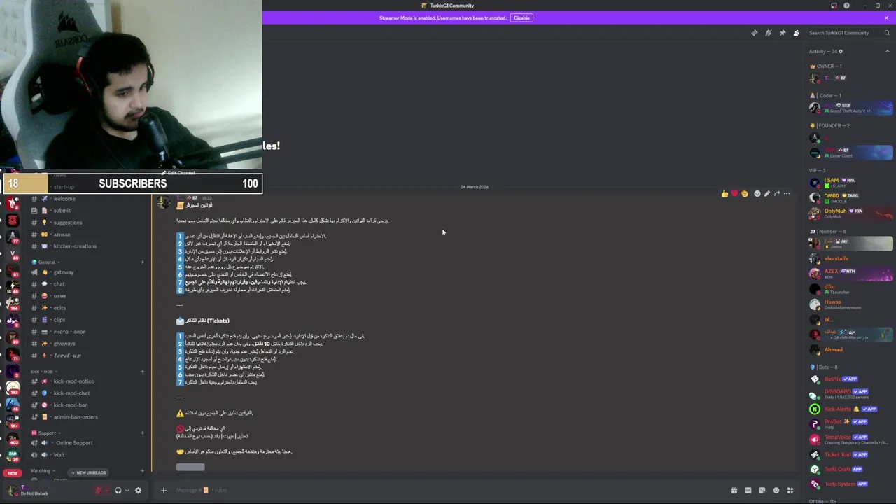Focus the message input box
Screen dimensions: 896x504
click(448, 490)
